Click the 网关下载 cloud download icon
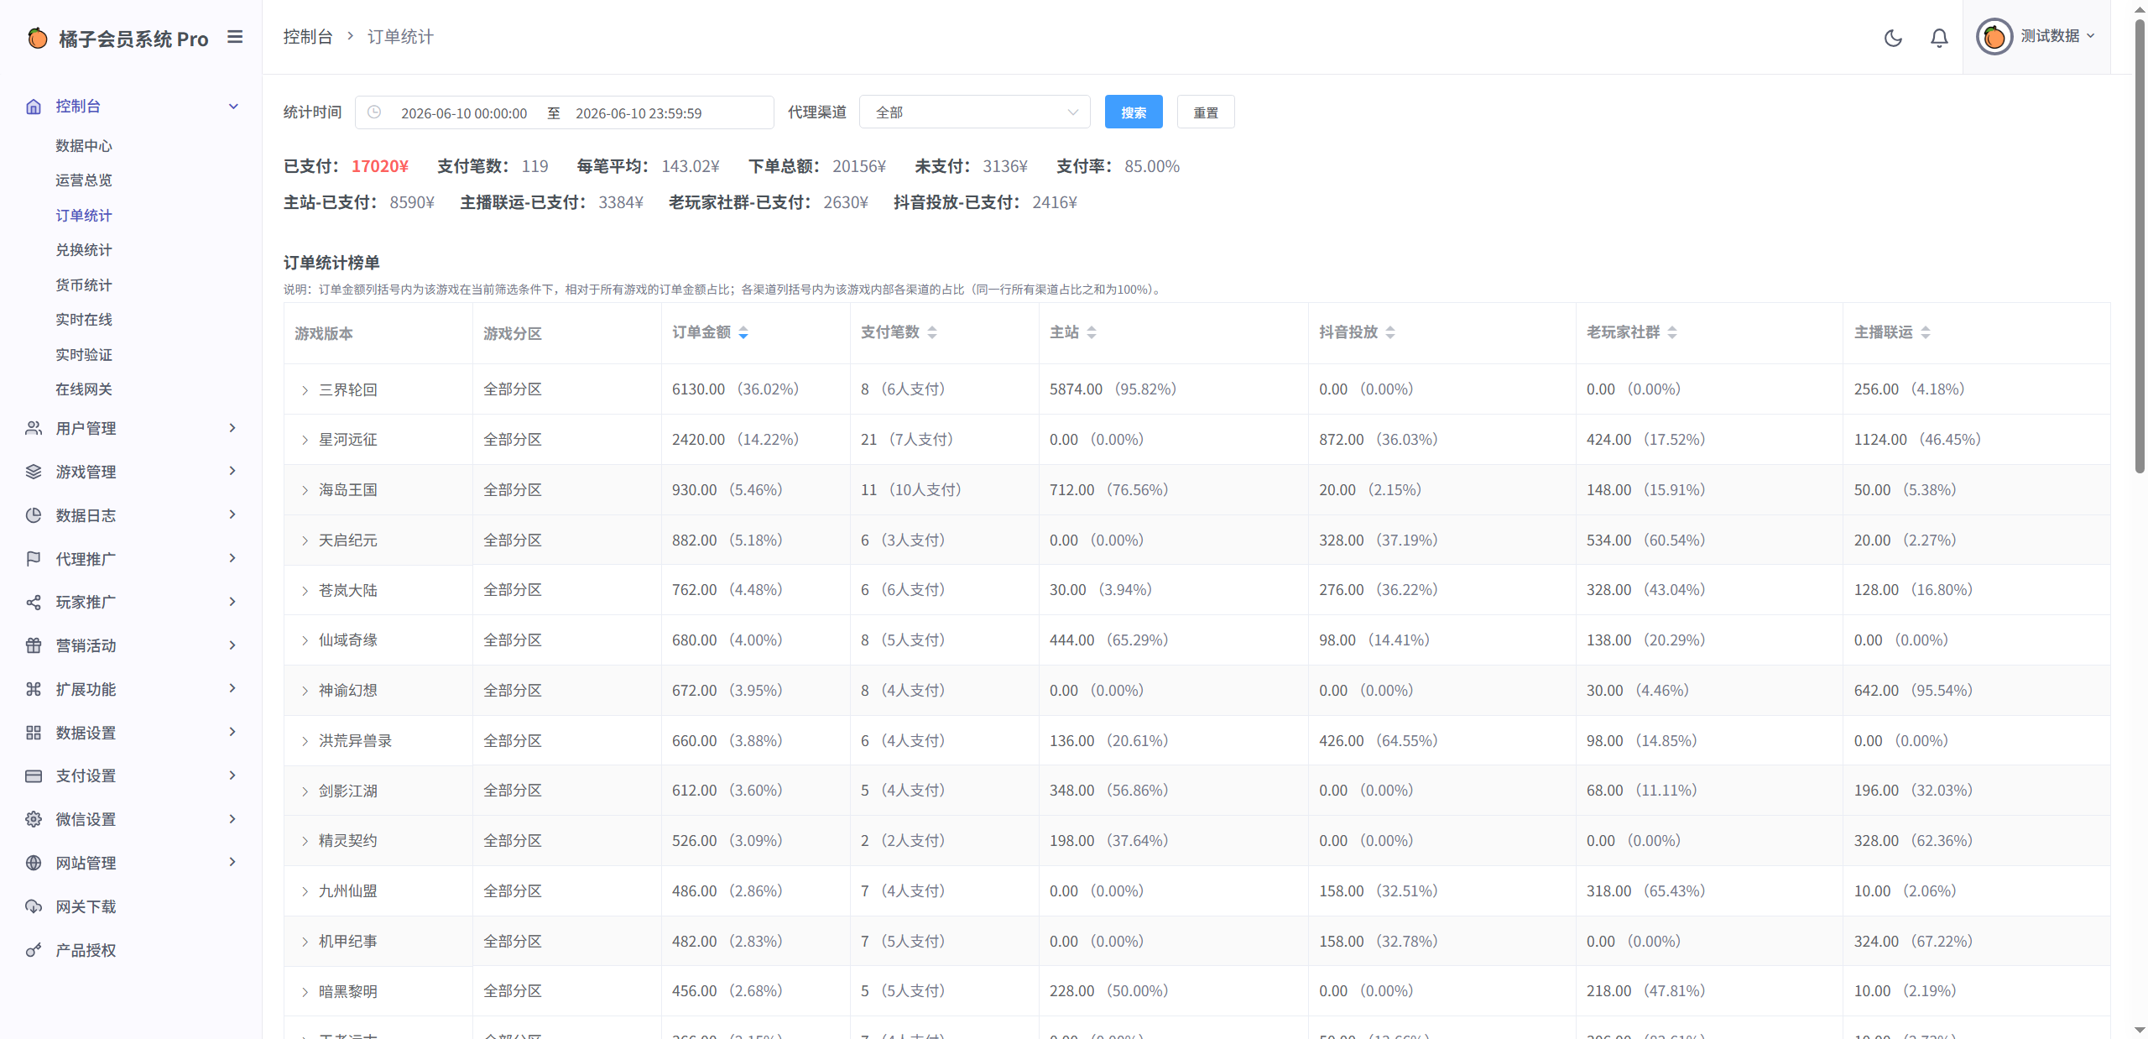Image resolution: width=2148 pixels, height=1039 pixels. pyautogui.click(x=34, y=906)
